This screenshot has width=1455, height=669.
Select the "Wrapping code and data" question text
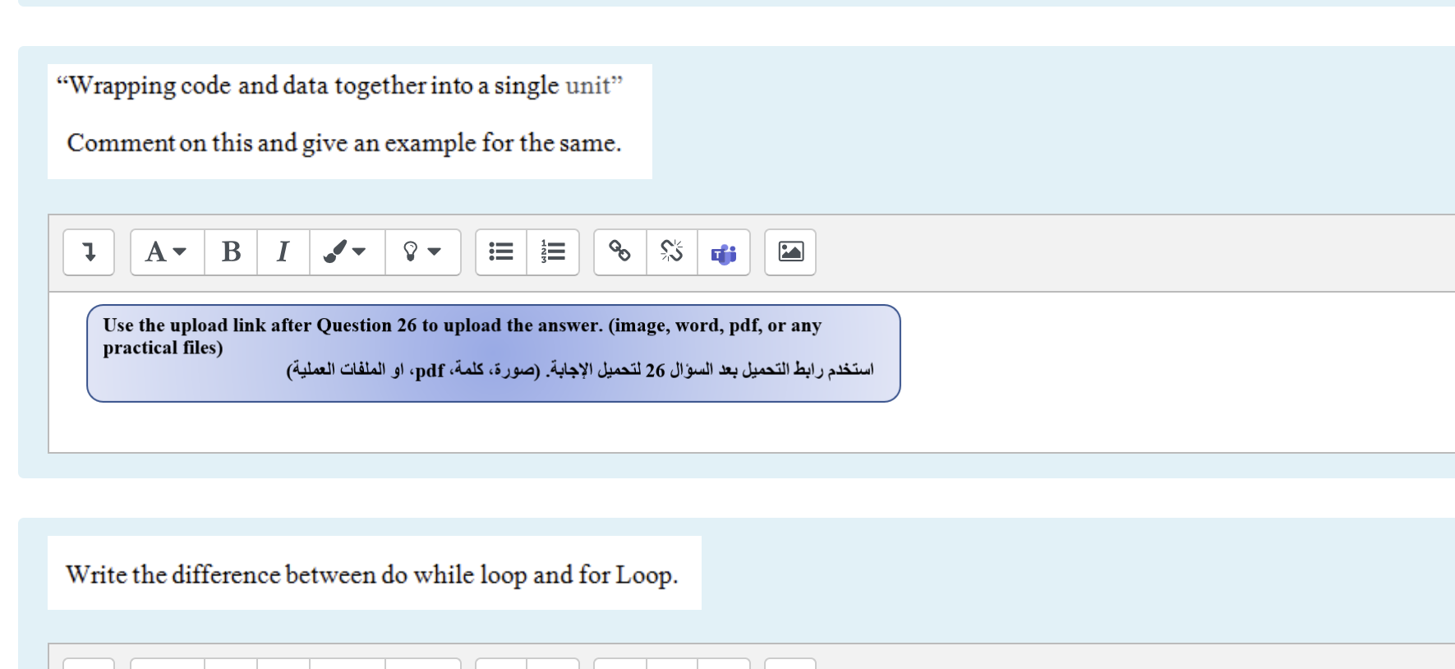coord(339,85)
